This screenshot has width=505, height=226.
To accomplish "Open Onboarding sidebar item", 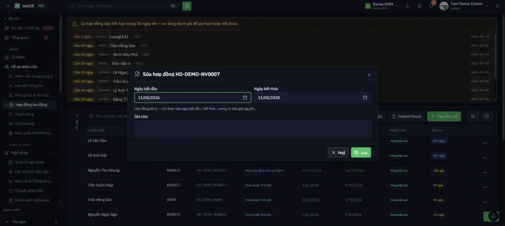I will tap(24, 124).
